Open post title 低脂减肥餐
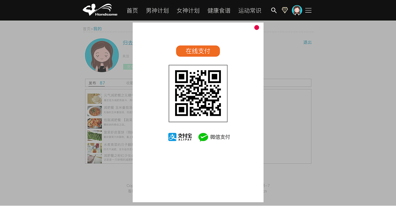Viewport: 396px width, 206px height. [x=118, y=120]
